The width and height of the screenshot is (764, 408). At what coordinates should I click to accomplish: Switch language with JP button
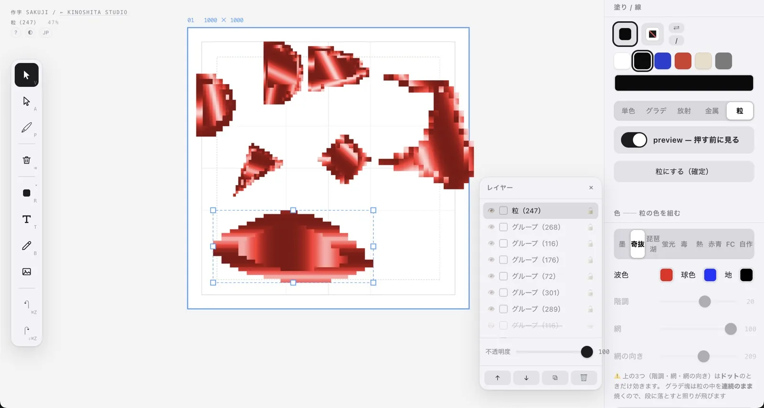point(46,32)
